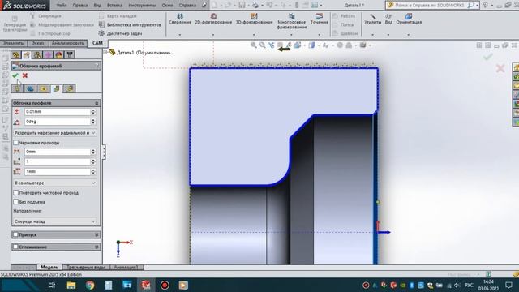Open the Утилиты tool
This screenshot has width=519, height=292.
coord(373,19)
